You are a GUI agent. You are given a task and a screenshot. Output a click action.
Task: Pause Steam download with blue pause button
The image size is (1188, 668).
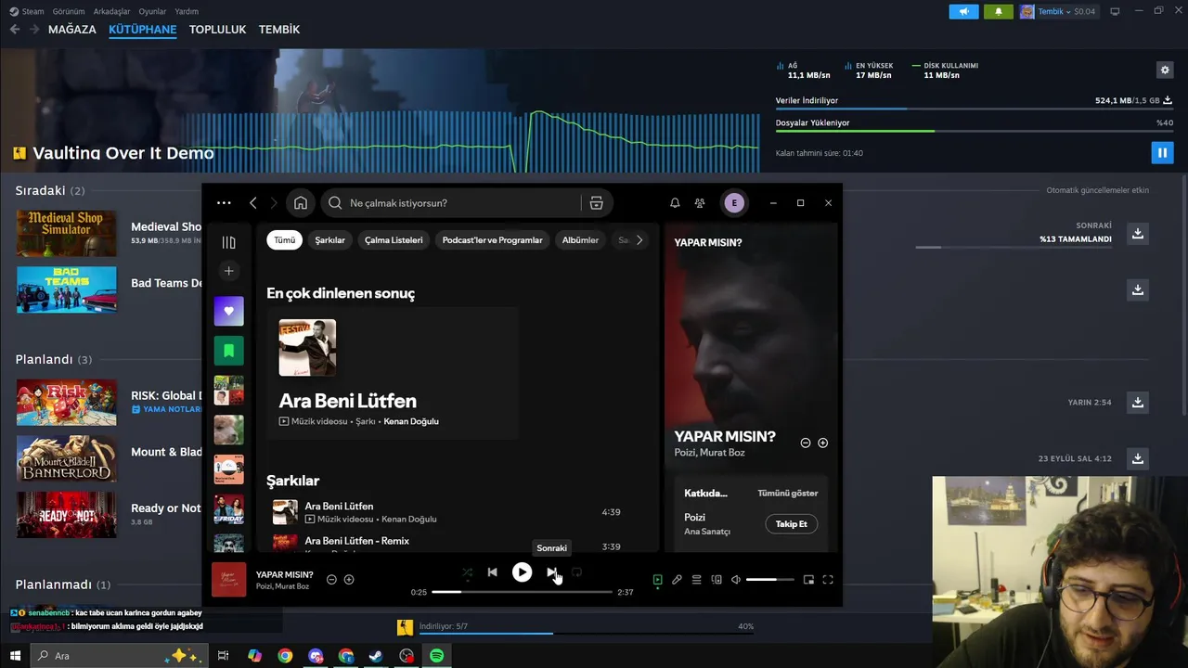[1162, 152]
